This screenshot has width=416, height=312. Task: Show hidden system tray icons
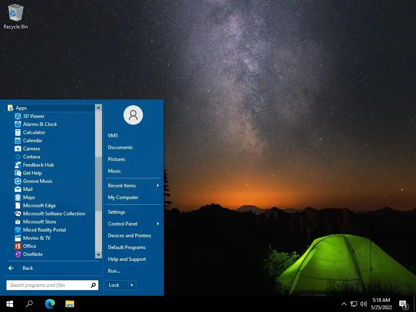(344, 304)
